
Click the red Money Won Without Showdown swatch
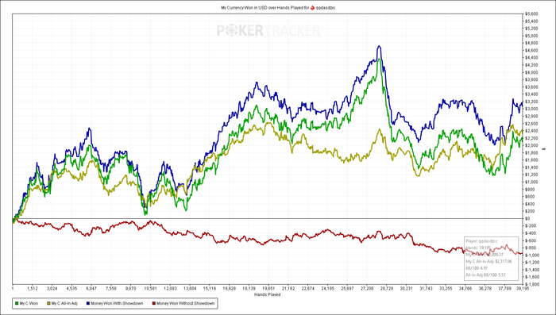pos(153,304)
